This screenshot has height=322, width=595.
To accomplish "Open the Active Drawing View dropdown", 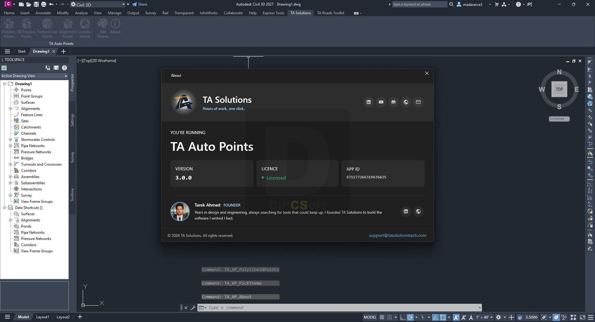I will (x=34, y=76).
